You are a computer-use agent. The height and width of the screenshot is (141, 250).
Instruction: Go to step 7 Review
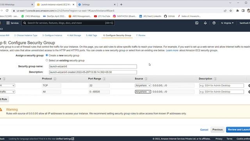pyautogui.click(x=141, y=35)
